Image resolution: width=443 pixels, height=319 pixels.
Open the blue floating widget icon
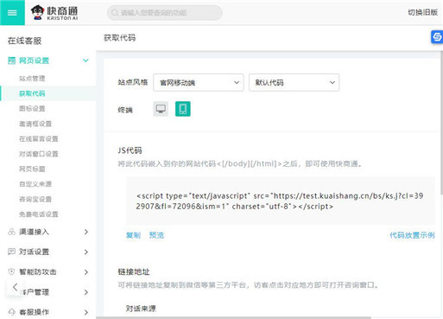pyautogui.click(x=437, y=37)
